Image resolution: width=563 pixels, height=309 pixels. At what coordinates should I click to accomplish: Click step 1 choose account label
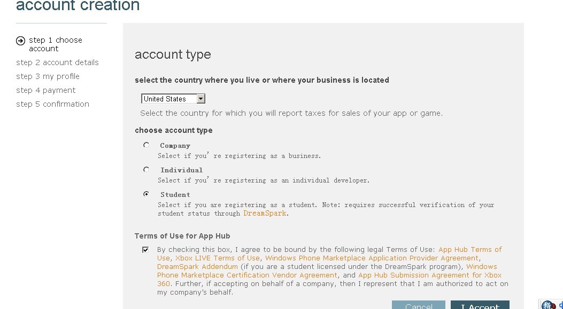click(55, 44)
